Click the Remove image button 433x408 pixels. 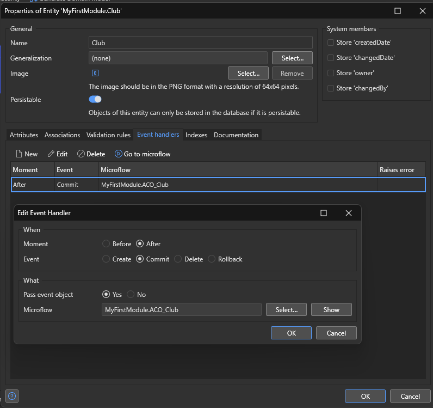pos(292,73)
